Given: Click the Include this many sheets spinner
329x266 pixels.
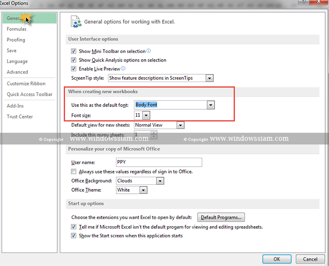Looking at the screenshot, I should pos(154,135).
